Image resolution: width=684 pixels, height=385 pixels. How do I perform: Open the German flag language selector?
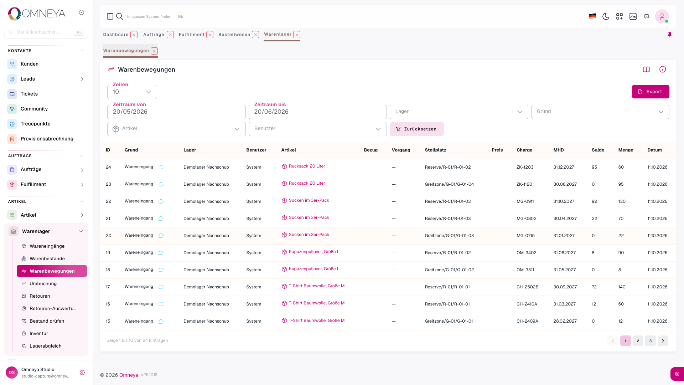click(592, 16)
